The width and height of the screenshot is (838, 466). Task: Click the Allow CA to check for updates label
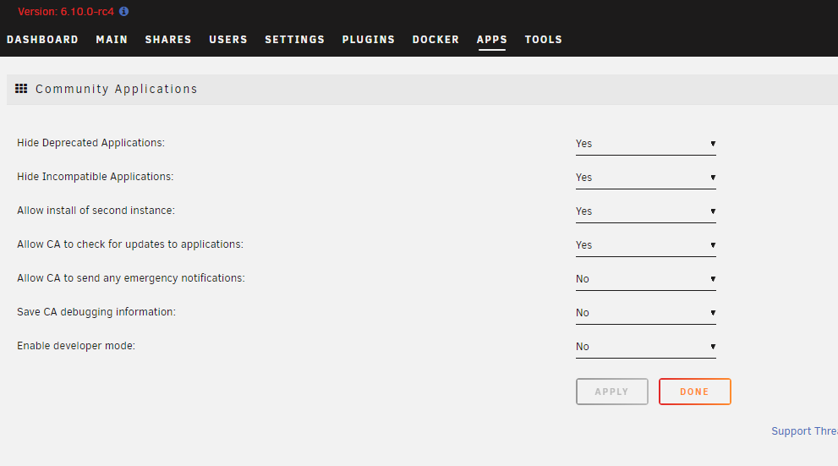[x=130, y=244]
